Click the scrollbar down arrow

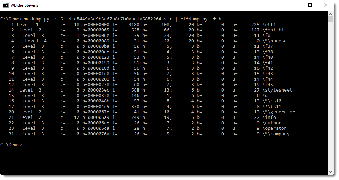tap(330, 172)
